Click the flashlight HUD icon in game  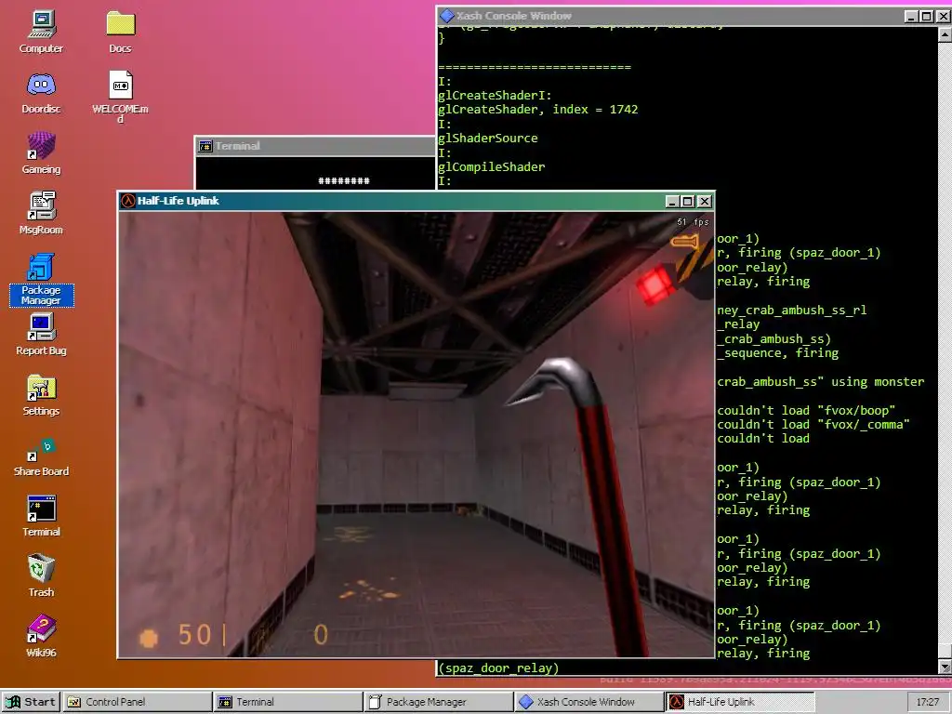point(685,243)
